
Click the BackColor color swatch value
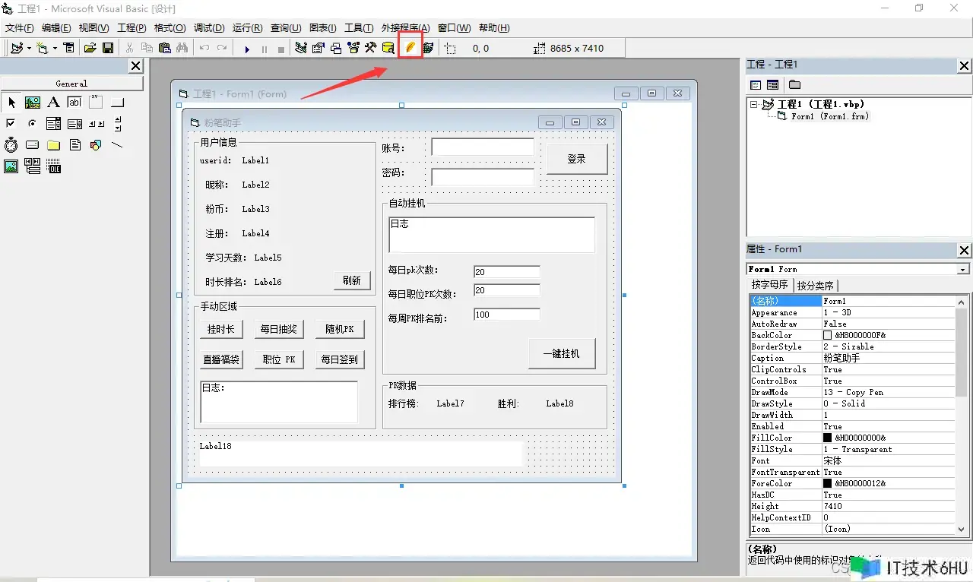click(828, 335)
